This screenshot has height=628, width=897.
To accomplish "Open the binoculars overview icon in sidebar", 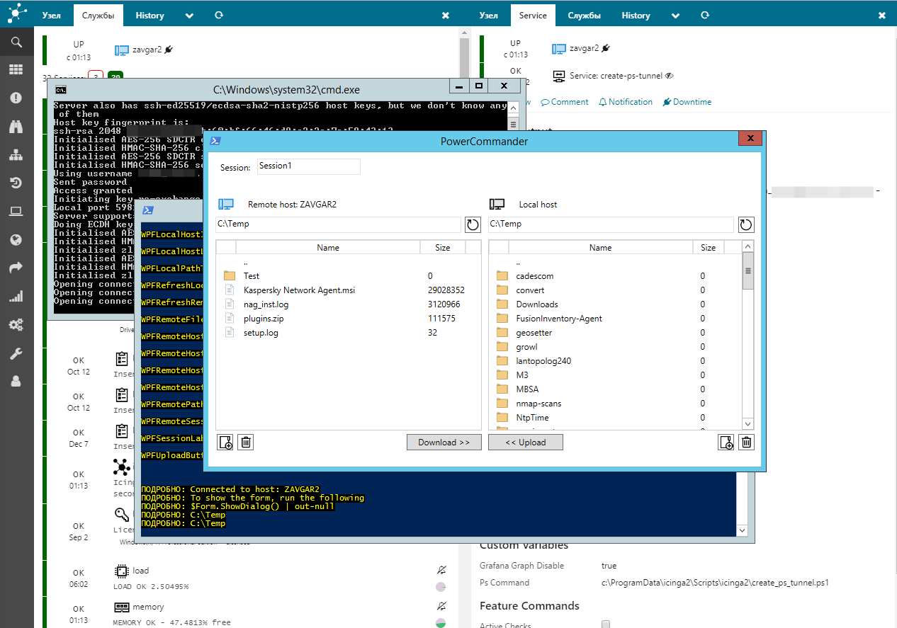I will coord(16,126).
